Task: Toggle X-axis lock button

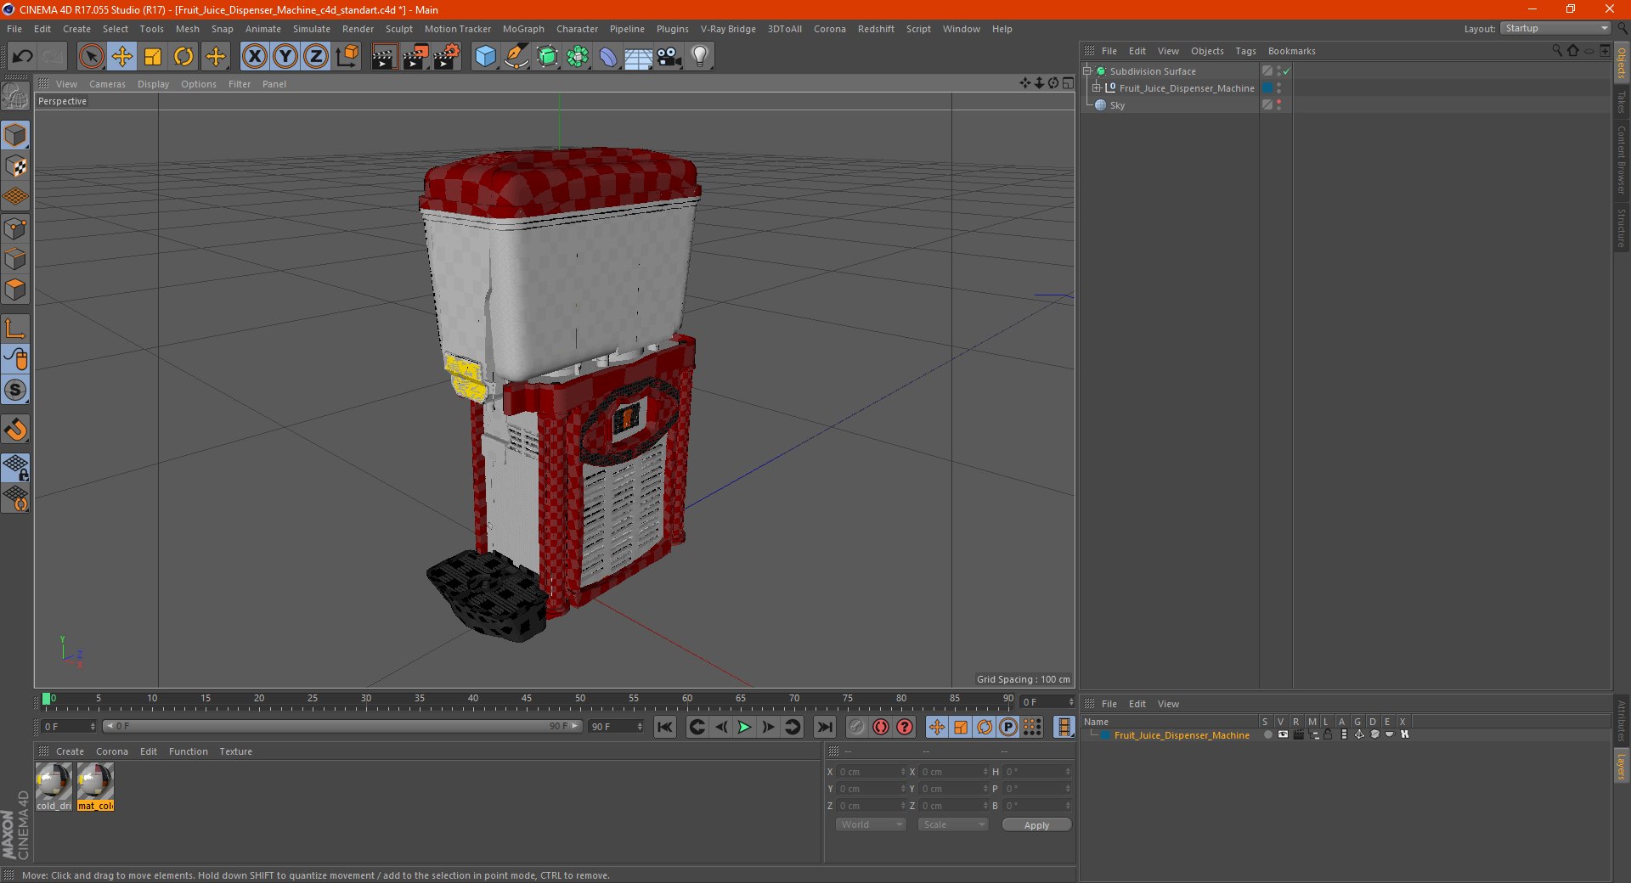Action: click(254, 57)
